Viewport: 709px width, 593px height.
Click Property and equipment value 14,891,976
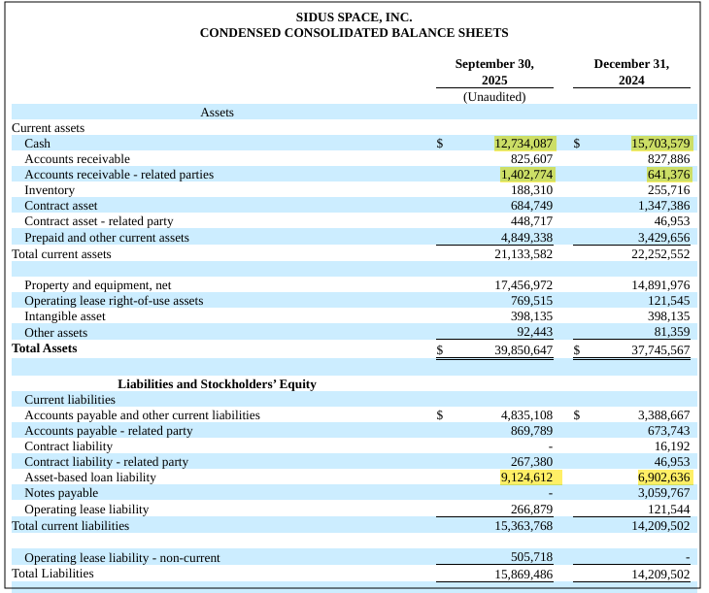660,285
